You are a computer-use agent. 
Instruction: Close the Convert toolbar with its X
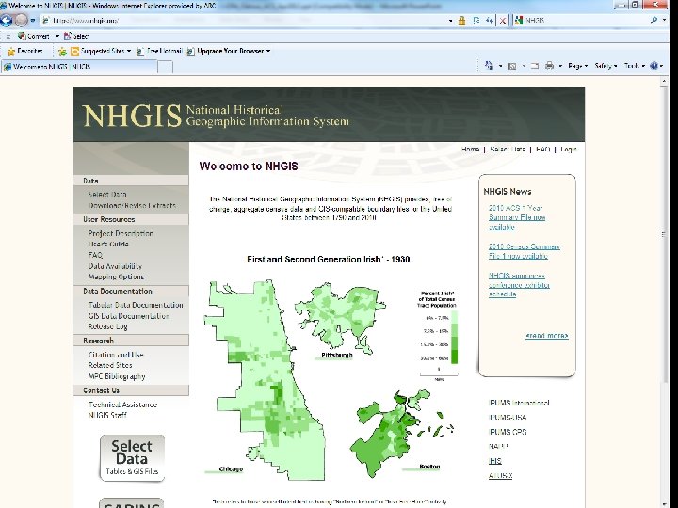pyautogui.click(x=8, y=37)
